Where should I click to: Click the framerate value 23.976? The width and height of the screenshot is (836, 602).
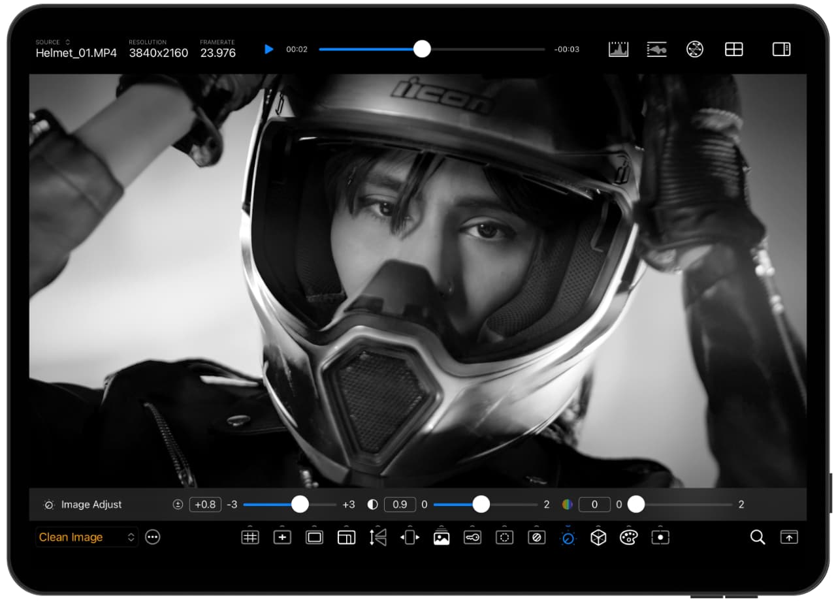pyautogui.click(x=218, y=53)
